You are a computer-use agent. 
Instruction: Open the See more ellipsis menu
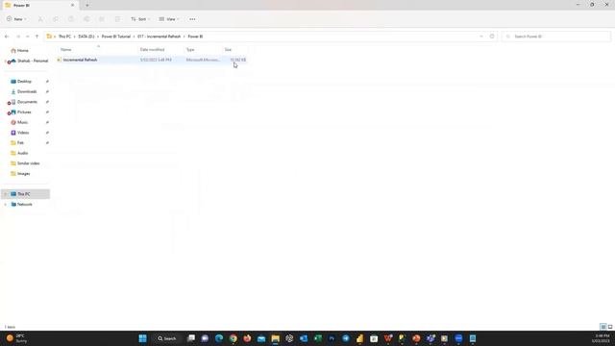(192, 19)
